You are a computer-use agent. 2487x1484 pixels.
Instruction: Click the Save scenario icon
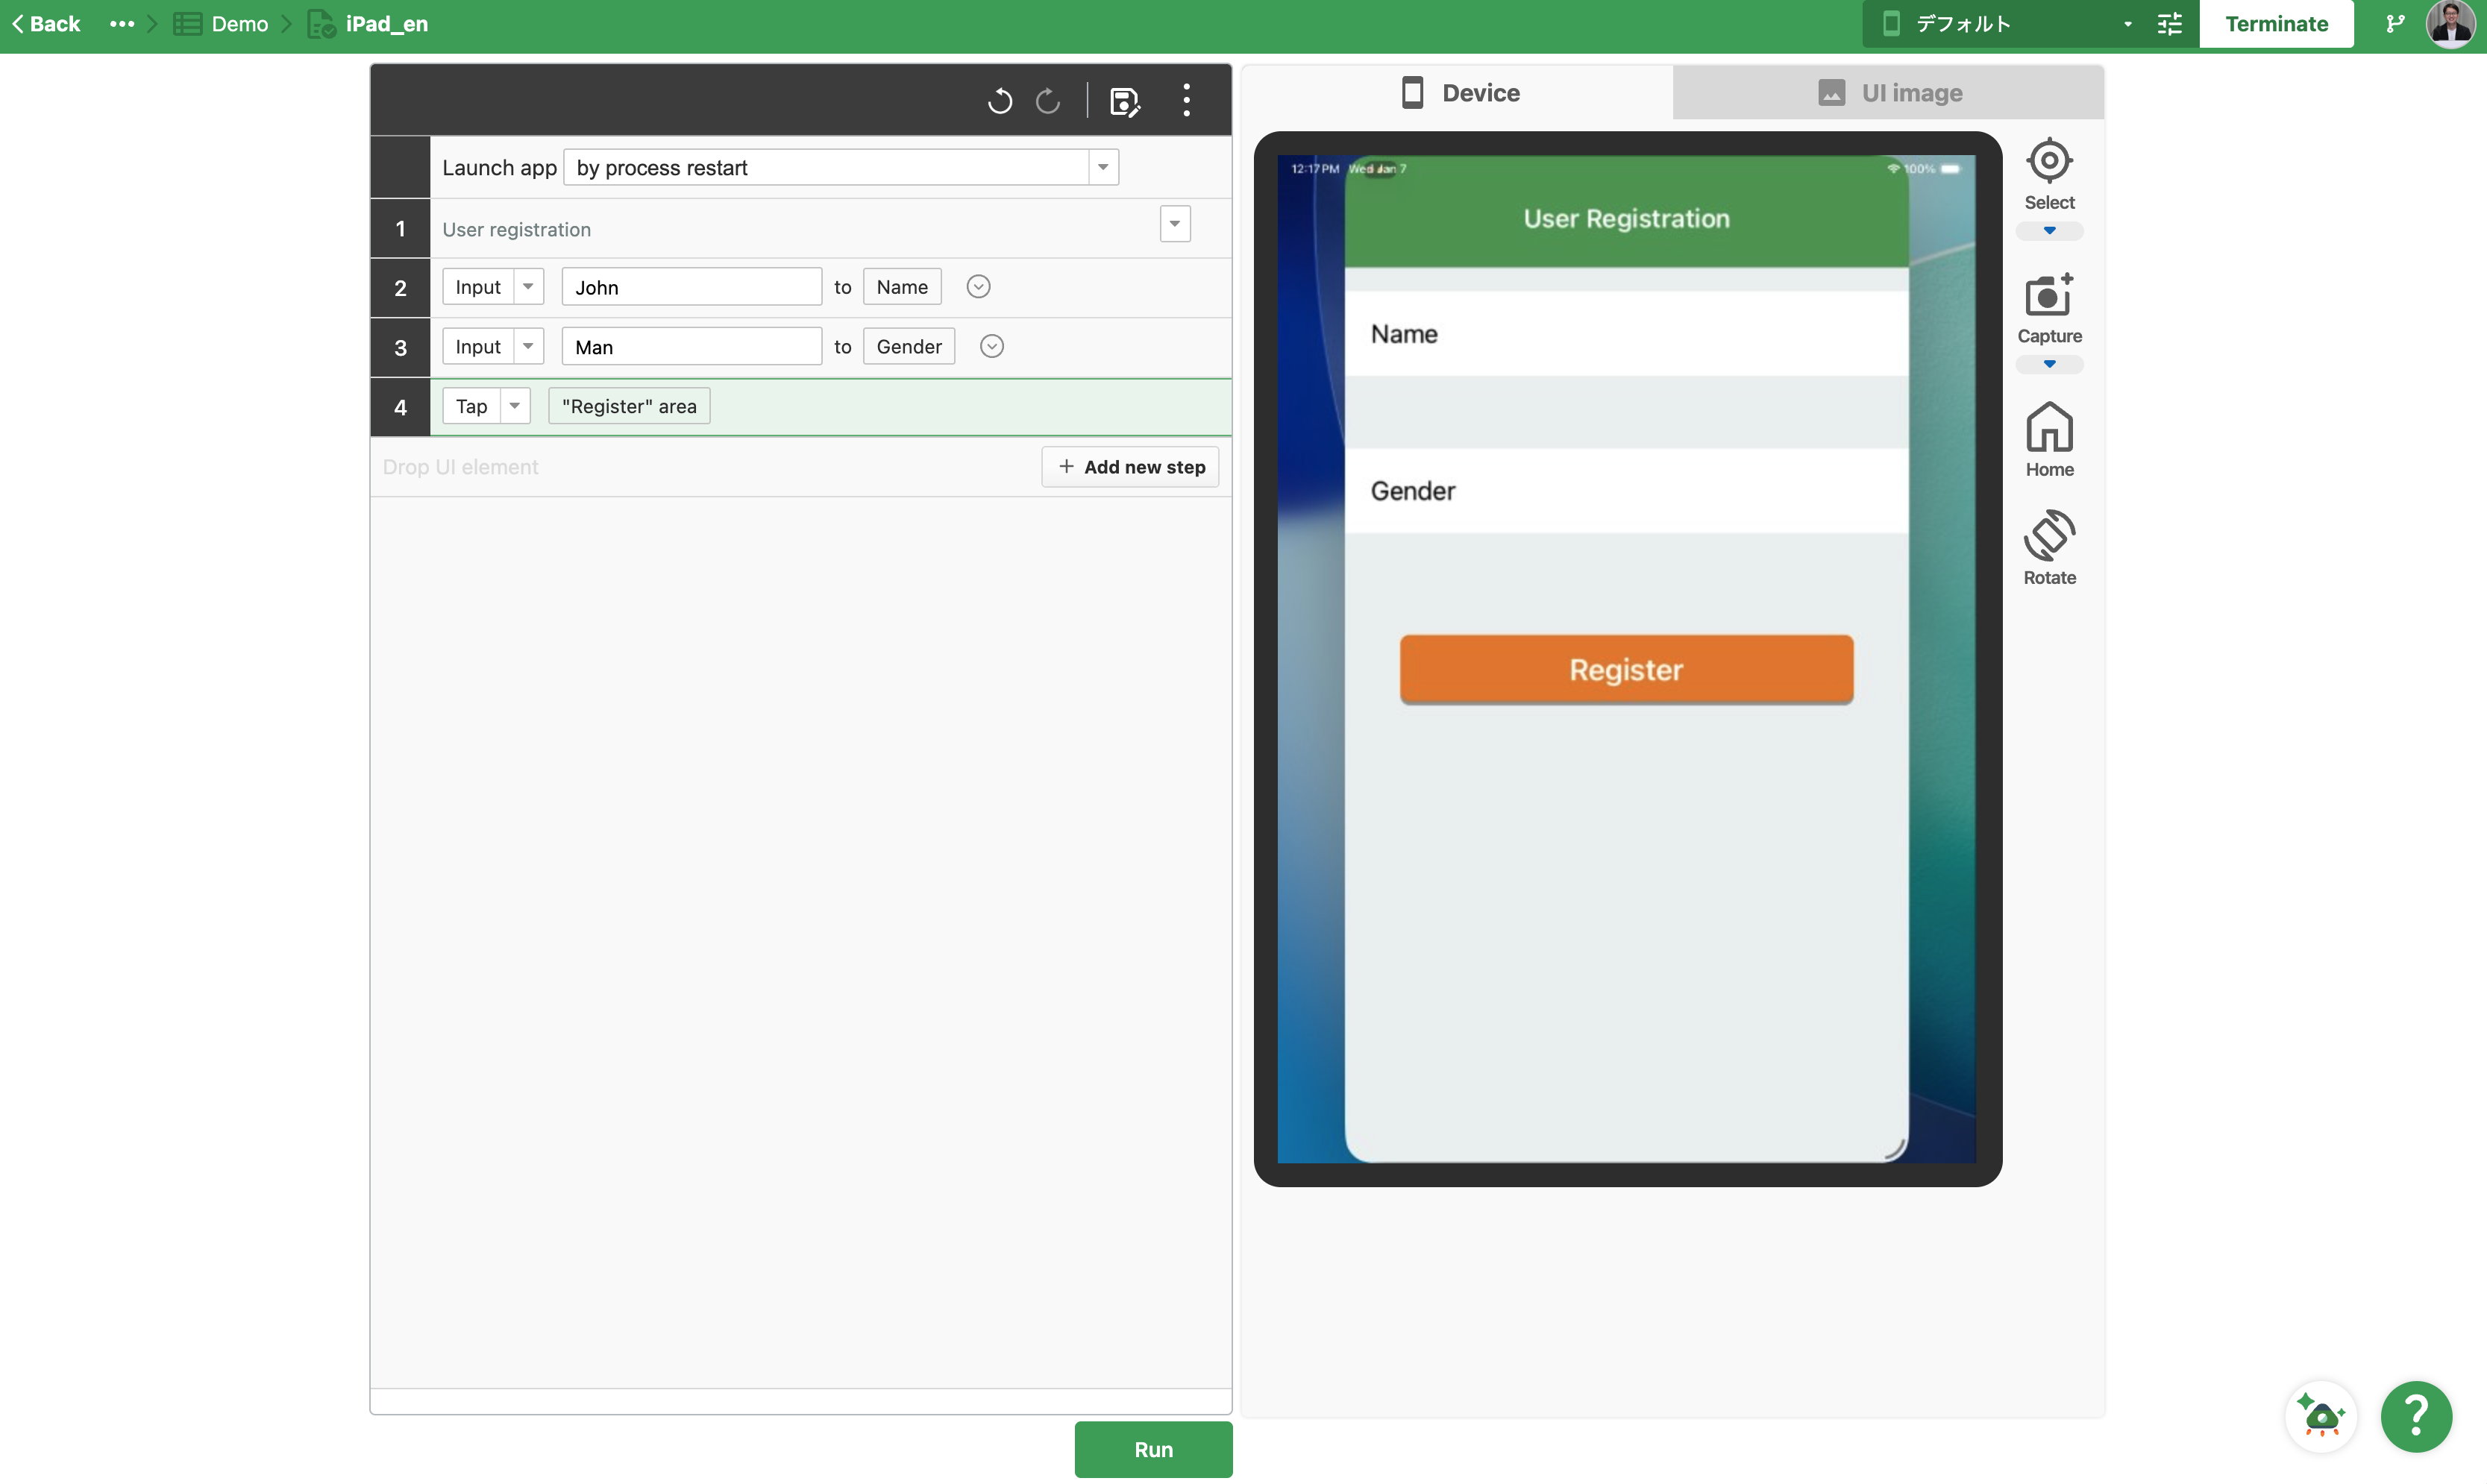pos(1125,100)
